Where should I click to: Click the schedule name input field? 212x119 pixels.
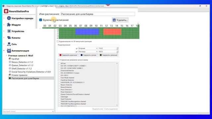coord(98,14)
